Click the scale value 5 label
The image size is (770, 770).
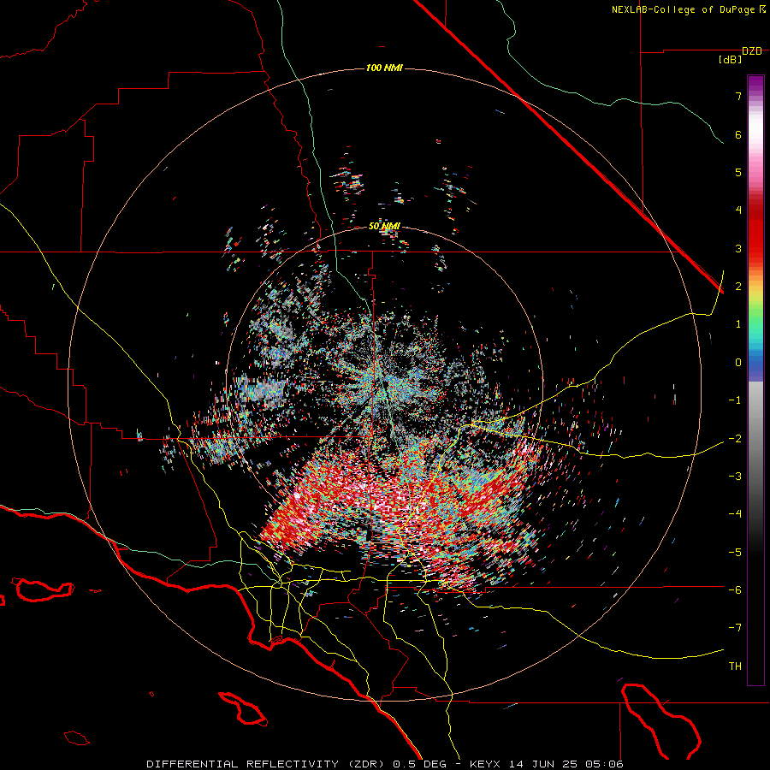click(x=738, y=172)
